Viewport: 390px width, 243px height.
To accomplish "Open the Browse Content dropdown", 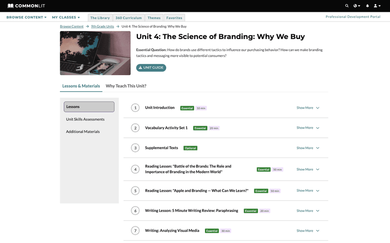I will point(26,17).
